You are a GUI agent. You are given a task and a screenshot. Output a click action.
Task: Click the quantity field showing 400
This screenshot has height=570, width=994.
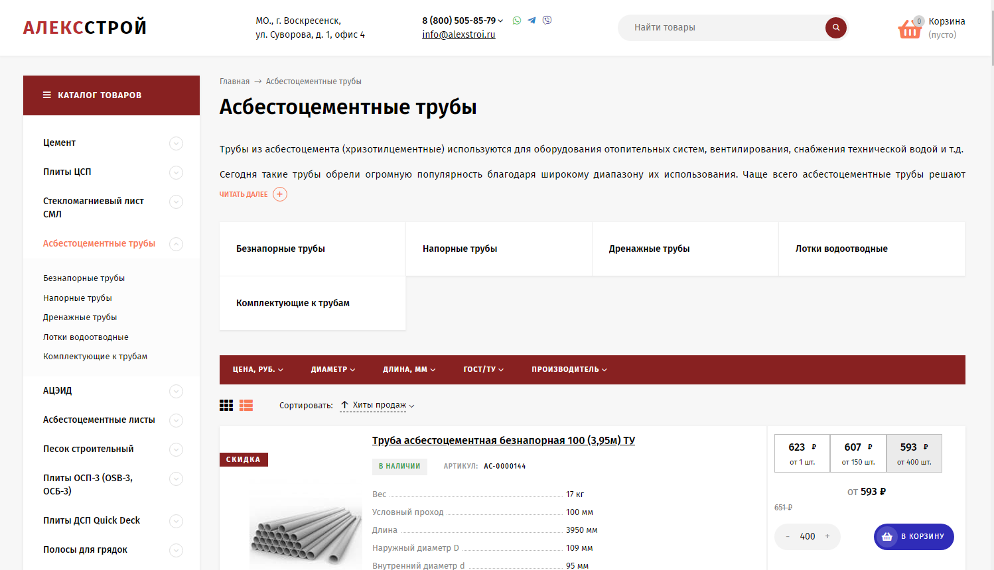pyautogui.click(x=808, y=537)
